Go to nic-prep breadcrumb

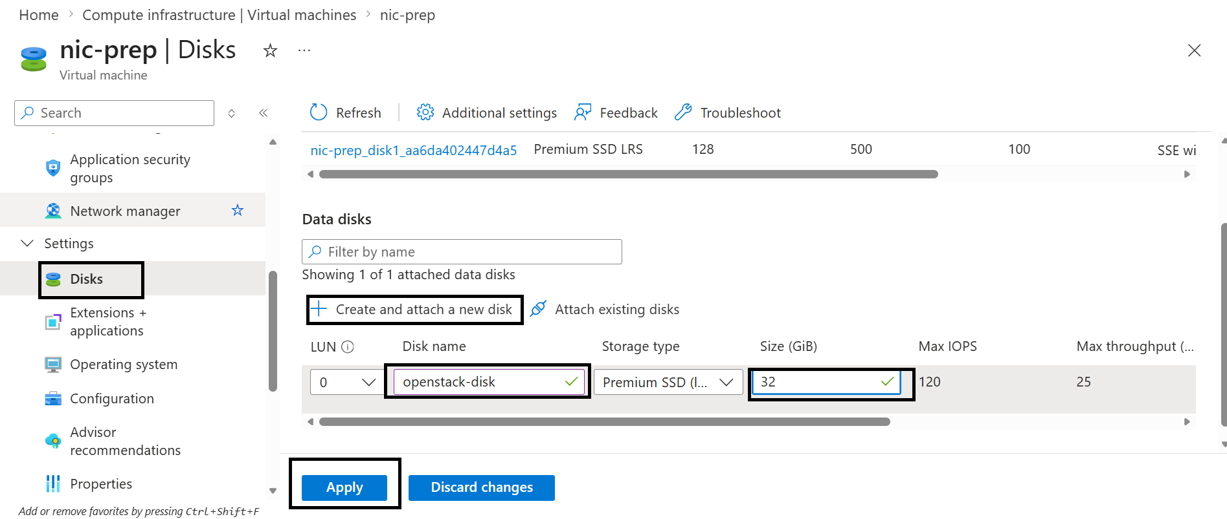pos(407,15)
